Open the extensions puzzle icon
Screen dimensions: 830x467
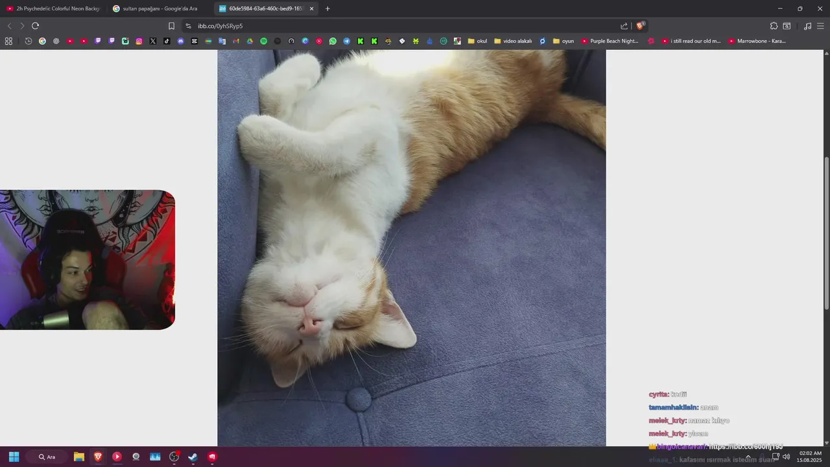[774, 26]
